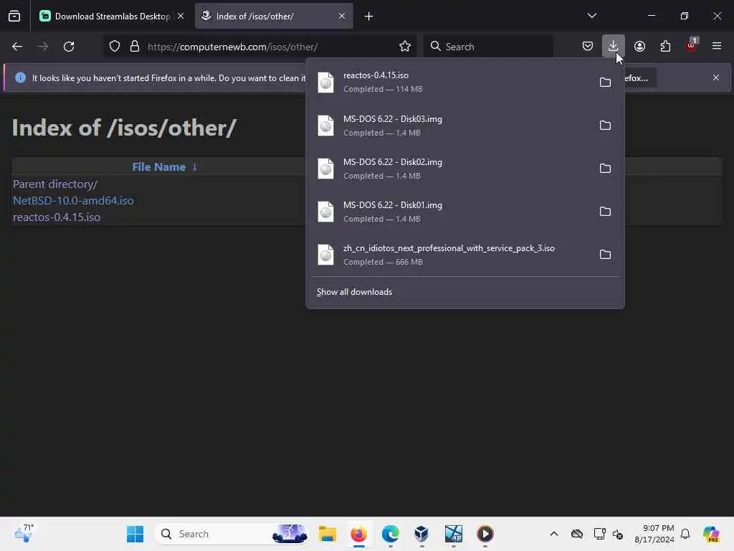Show hidden system tray icons

(x=554, y=534)
